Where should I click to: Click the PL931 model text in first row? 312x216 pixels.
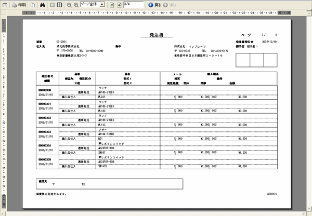(x=102, y=97)
